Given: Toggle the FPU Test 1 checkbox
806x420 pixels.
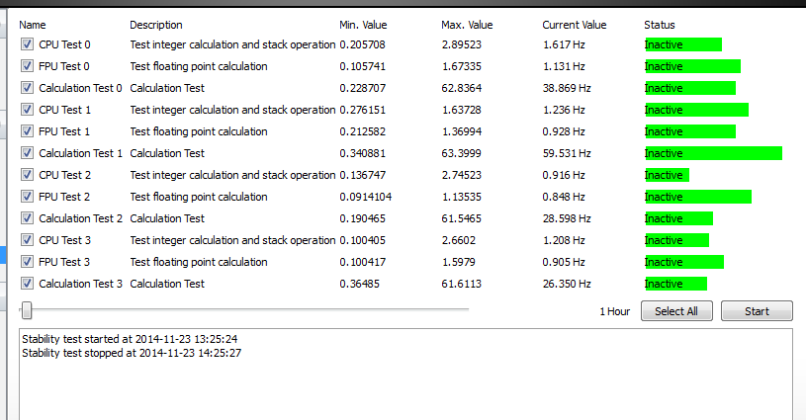Looking at the screenshot, I should [27, 131].
